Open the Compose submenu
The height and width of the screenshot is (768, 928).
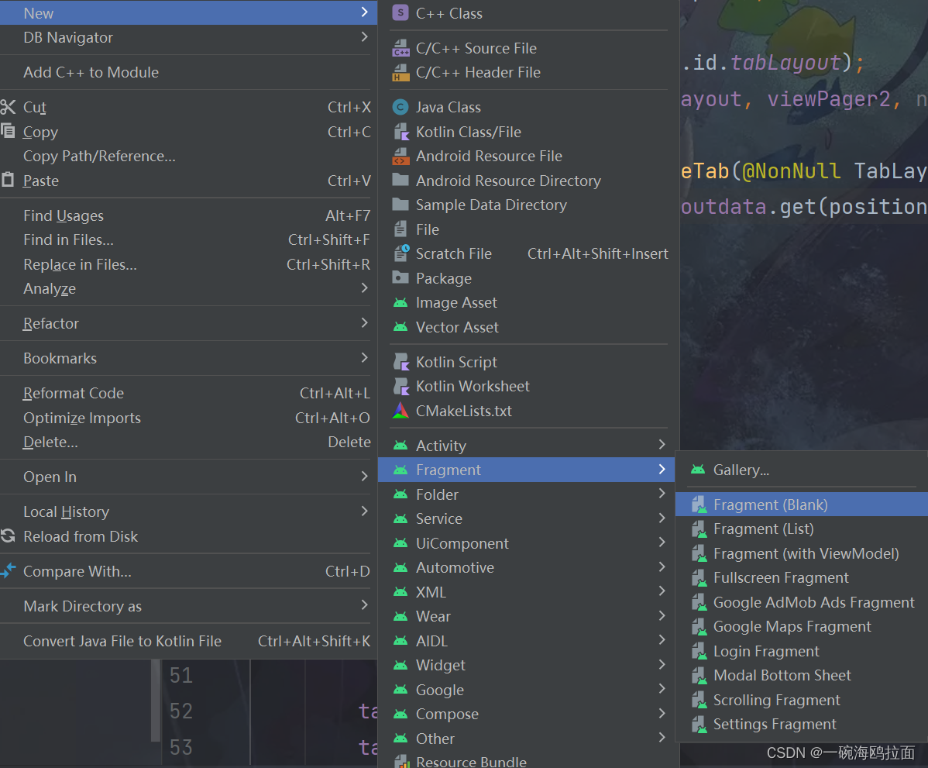tap(526, 714)
